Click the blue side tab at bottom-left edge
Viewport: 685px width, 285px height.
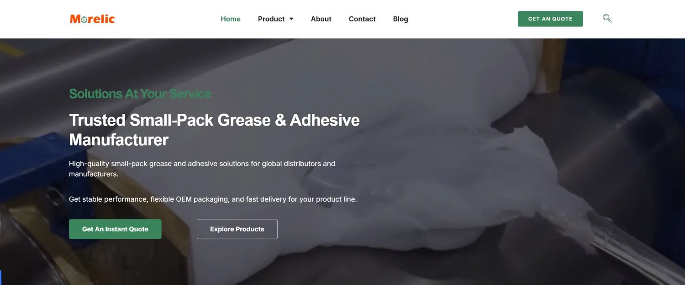1,277
